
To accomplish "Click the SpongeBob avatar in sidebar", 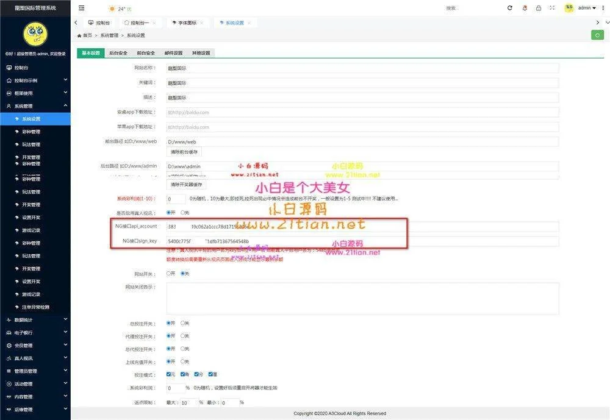I will tap(35, 34).
